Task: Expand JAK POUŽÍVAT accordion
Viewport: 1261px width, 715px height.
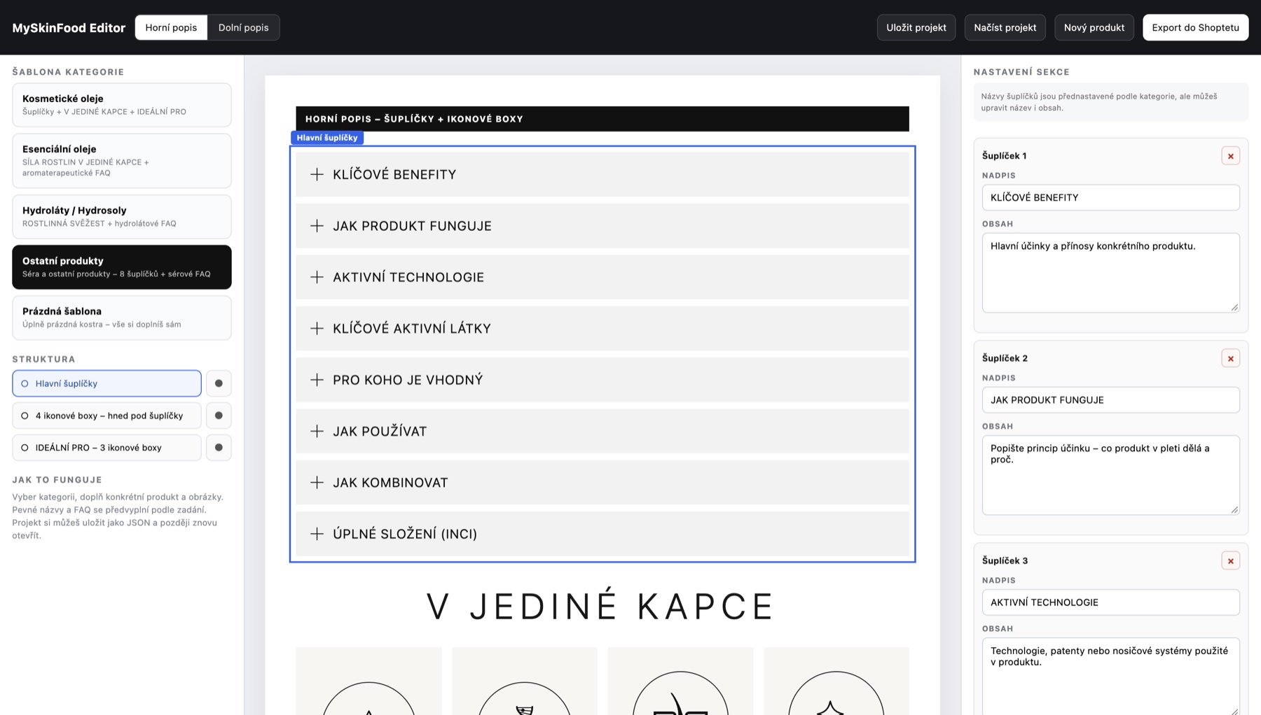Action: coord(602,431)
